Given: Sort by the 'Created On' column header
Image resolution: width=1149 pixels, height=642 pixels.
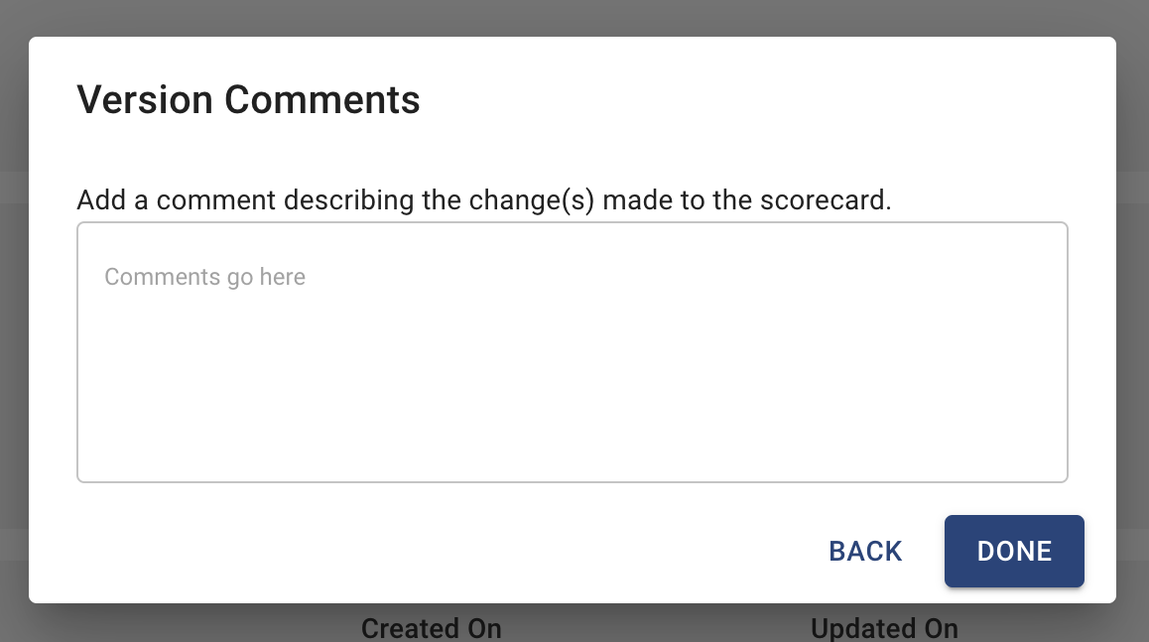Looking at the screenshot, I should coord(431,628).
